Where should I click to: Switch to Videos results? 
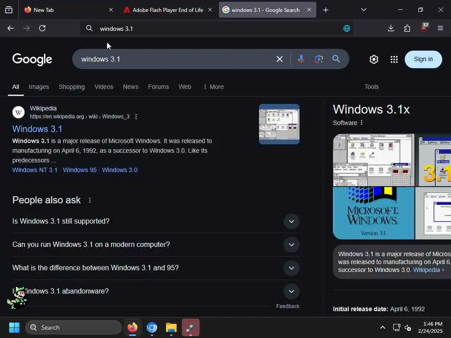point(104,87)
